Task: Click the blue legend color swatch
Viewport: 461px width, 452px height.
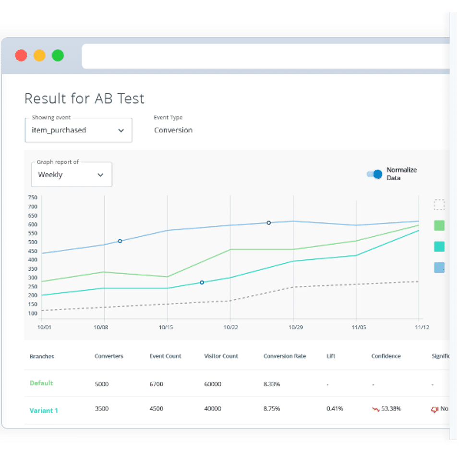Action: coord(439,268)
